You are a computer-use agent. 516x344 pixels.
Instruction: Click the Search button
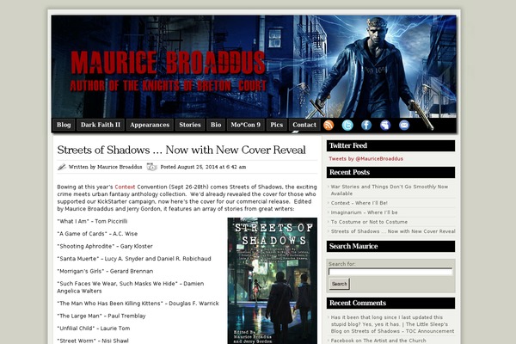pos(340,284)
